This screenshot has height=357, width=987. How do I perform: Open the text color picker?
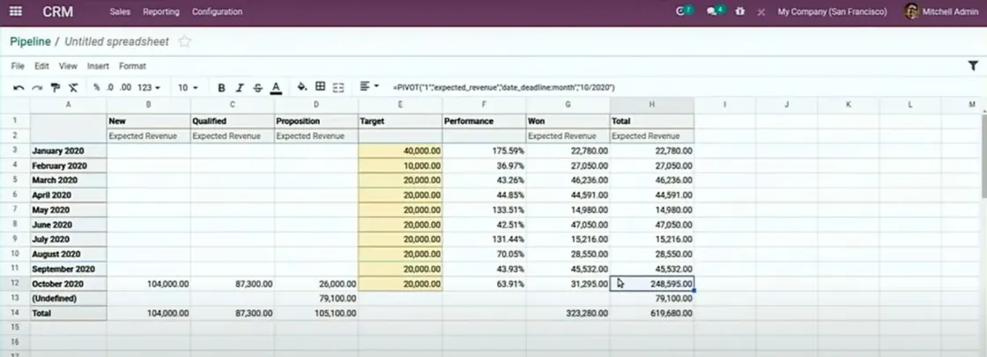click(276, 87)
